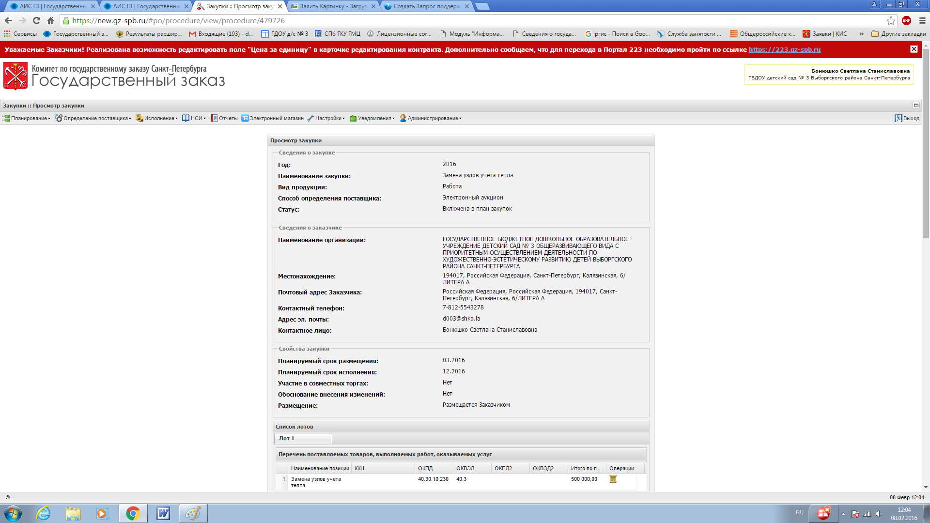
Task: Follow the 223.gz-spb.ru link in the banner
Action: 784,49
